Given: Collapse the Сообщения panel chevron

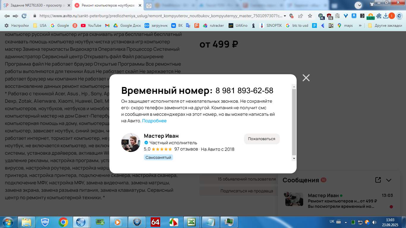Looking at the screenshot, I should pyautogui.click(x=389, y=180).
